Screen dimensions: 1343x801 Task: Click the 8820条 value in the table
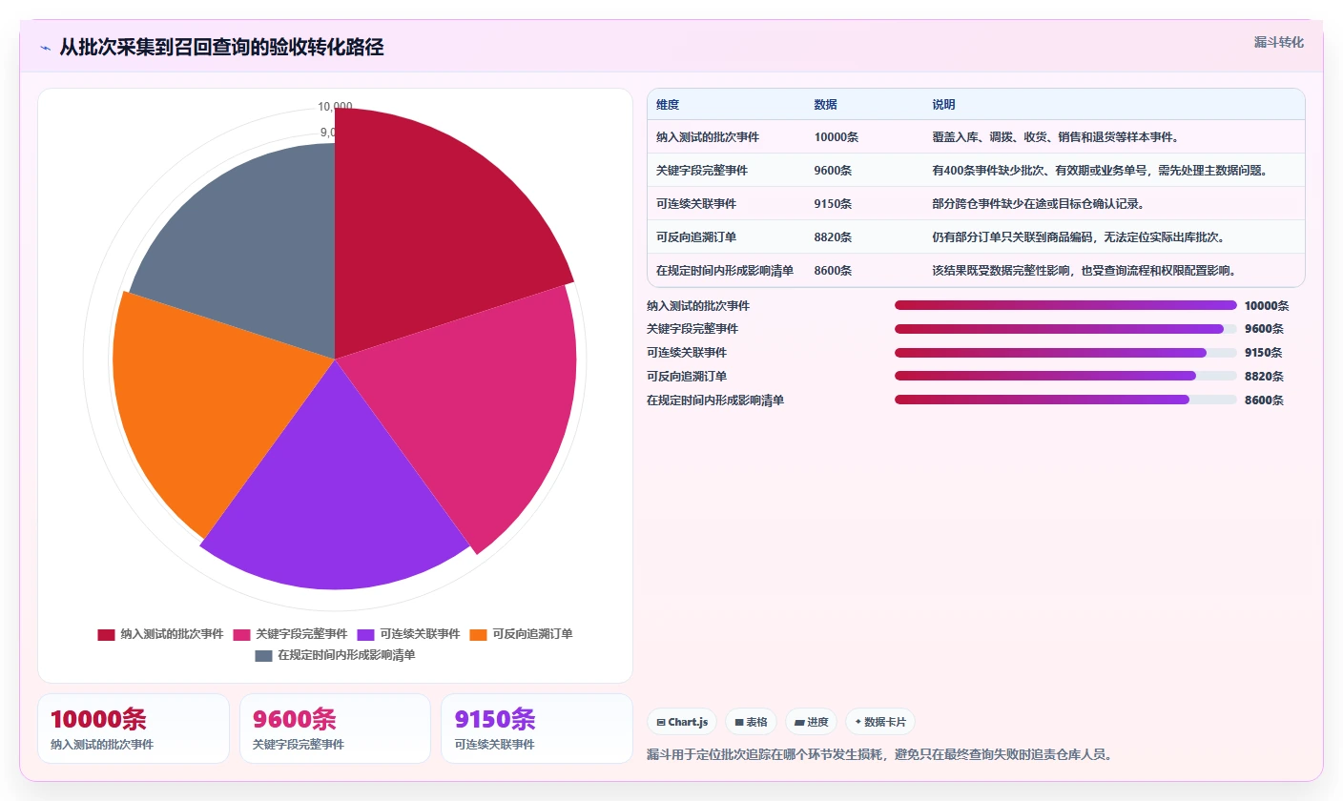click(x=833, y=236)
